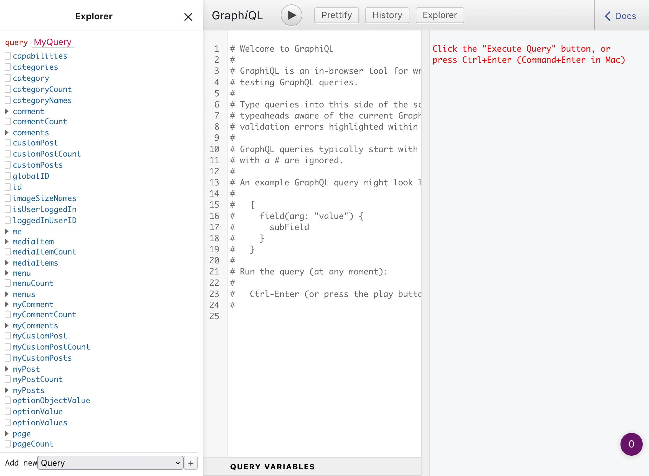This screenshot has height=476, width=649.
Task: Check isUserLoggedIn field
Action: 8,209
